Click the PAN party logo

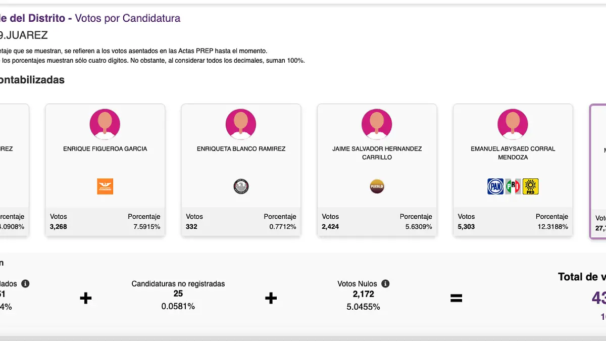tap(495, 186)
